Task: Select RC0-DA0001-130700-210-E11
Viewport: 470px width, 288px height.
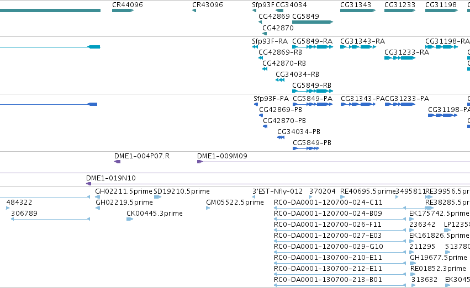Action: coord(328,258)
